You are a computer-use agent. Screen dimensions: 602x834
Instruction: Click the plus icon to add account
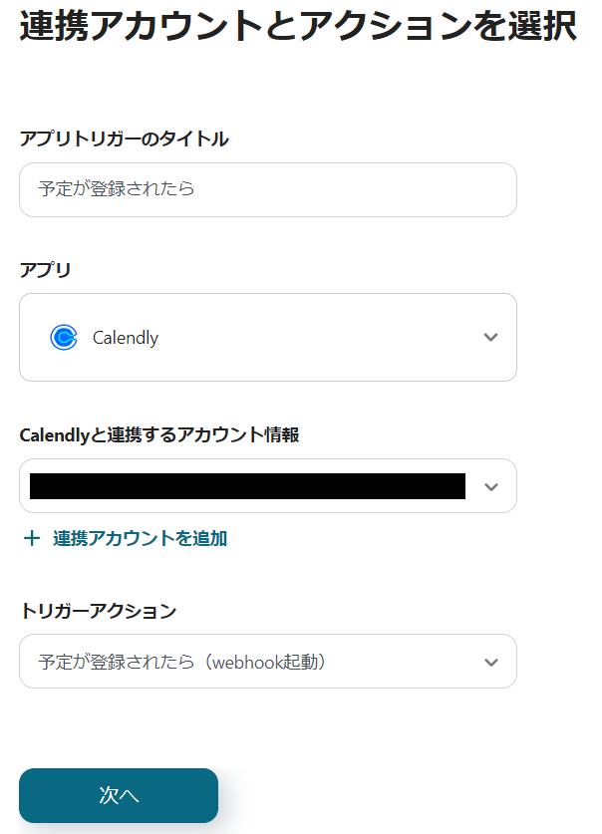point(32,539)
